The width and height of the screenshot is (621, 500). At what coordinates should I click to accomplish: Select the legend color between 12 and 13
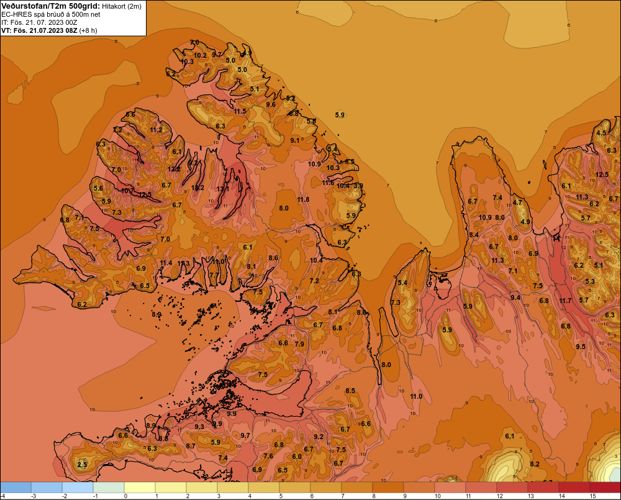pyautogui.click(x=512, y=488)
